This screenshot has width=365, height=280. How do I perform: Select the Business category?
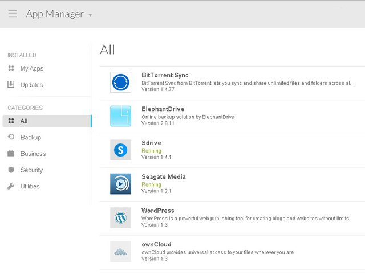click(33, 154)
